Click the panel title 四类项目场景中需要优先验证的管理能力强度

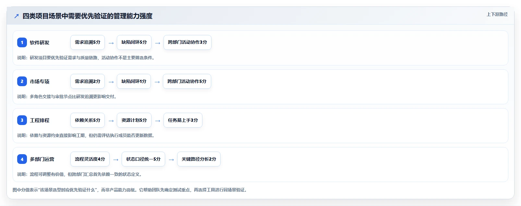click(88, 16)
